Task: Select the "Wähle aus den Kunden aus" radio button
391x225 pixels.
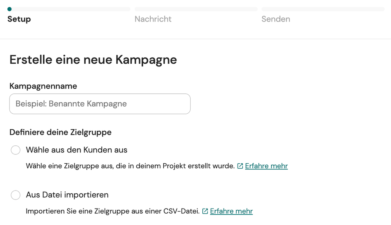Action: tap(16, 150)
